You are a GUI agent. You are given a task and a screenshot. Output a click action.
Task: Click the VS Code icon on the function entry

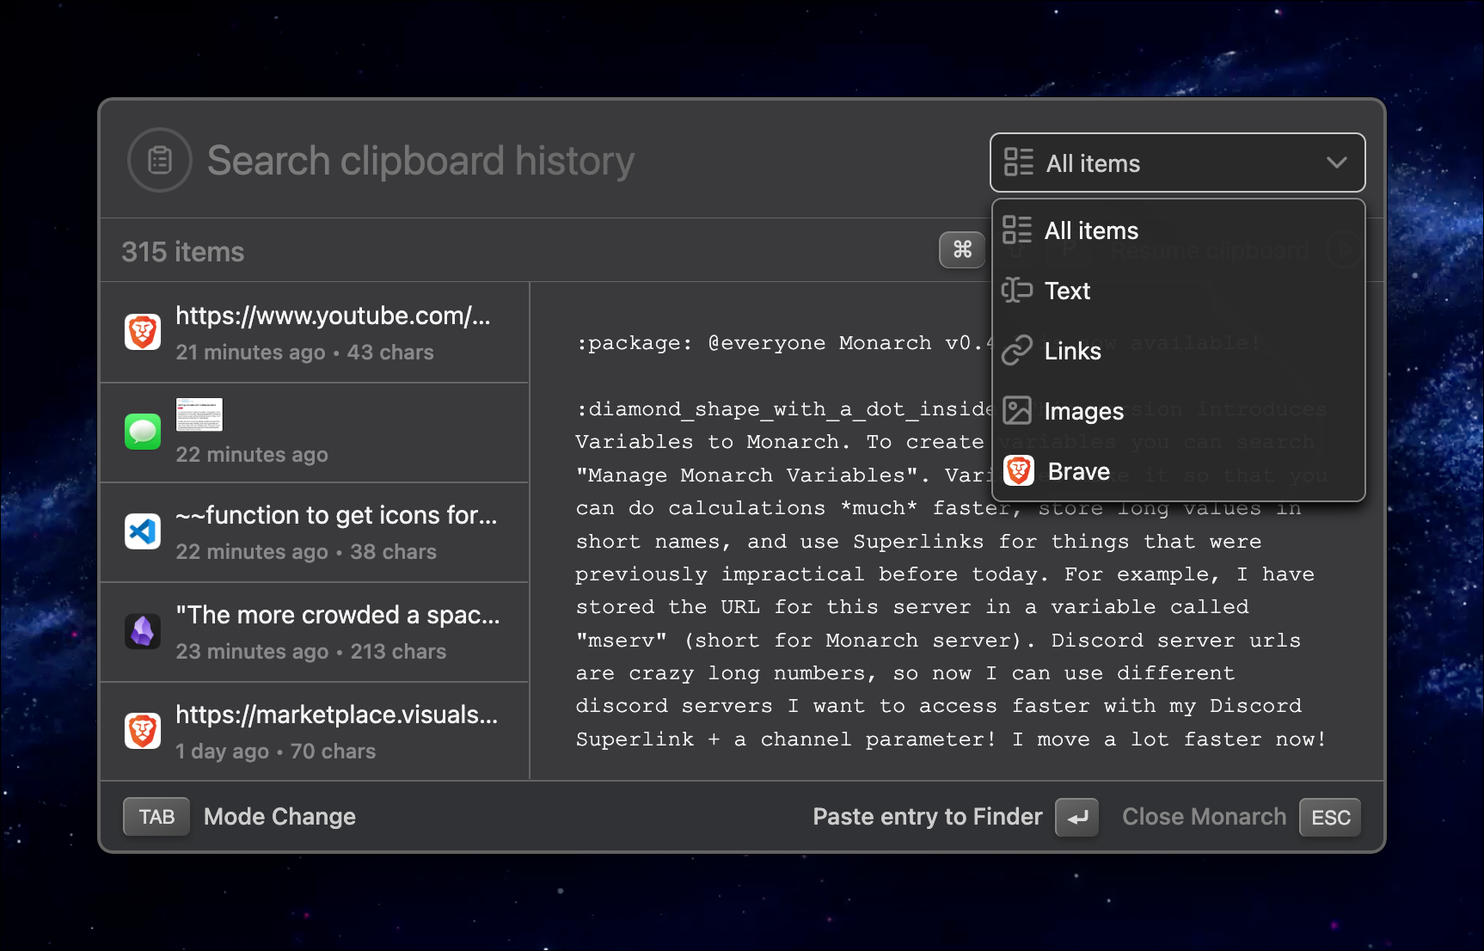143,531
